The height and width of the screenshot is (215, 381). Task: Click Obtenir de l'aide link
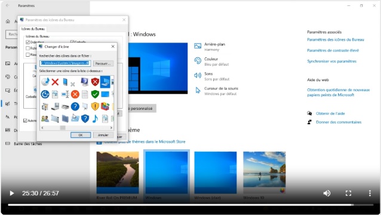coord(330,113)
